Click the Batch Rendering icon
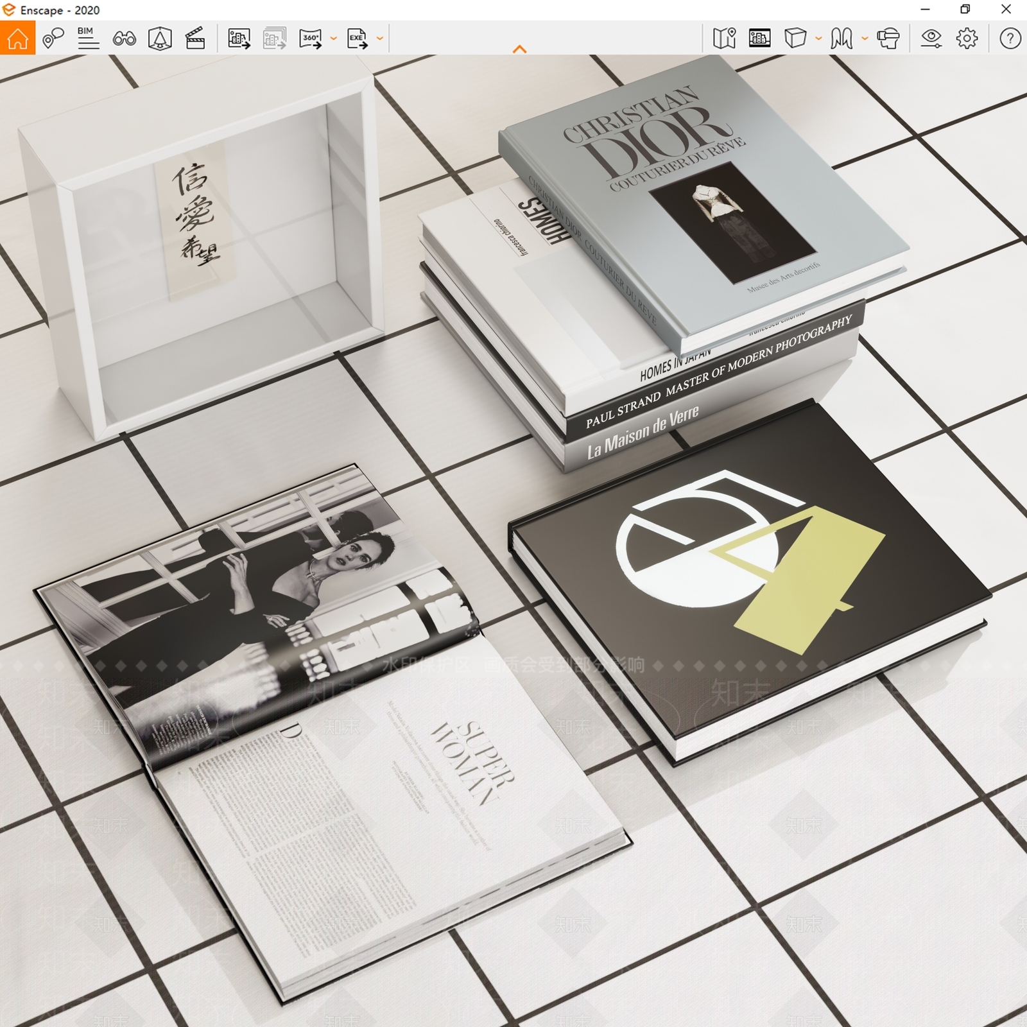 pyautogui.click(x=275, y=39)
